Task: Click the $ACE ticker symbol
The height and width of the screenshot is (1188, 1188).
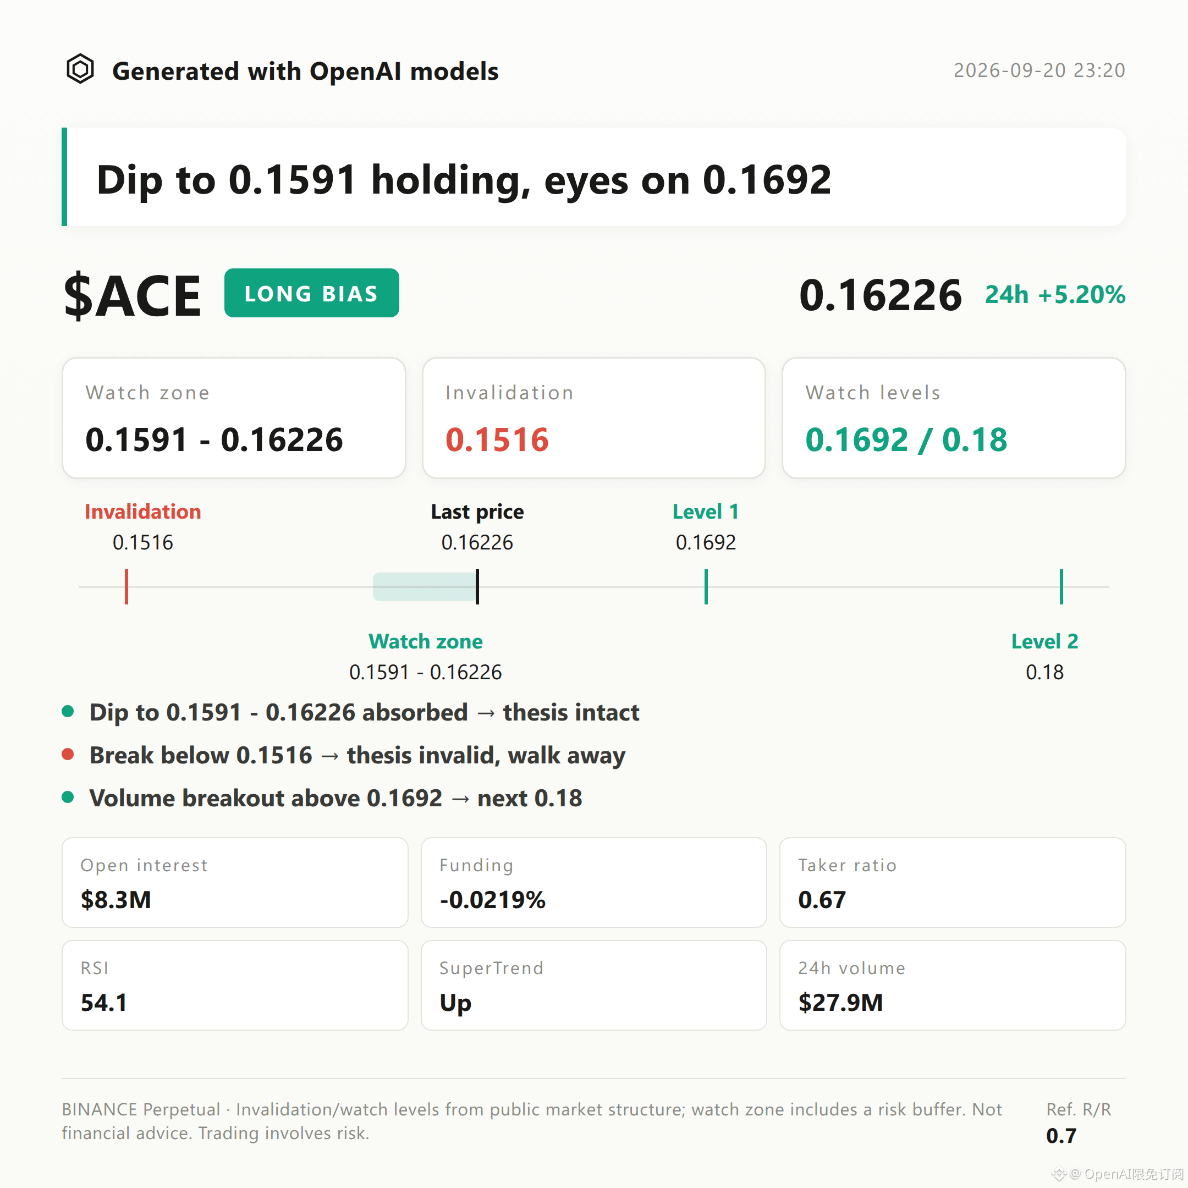Action: pyautogui.click(x=132, y=296)
